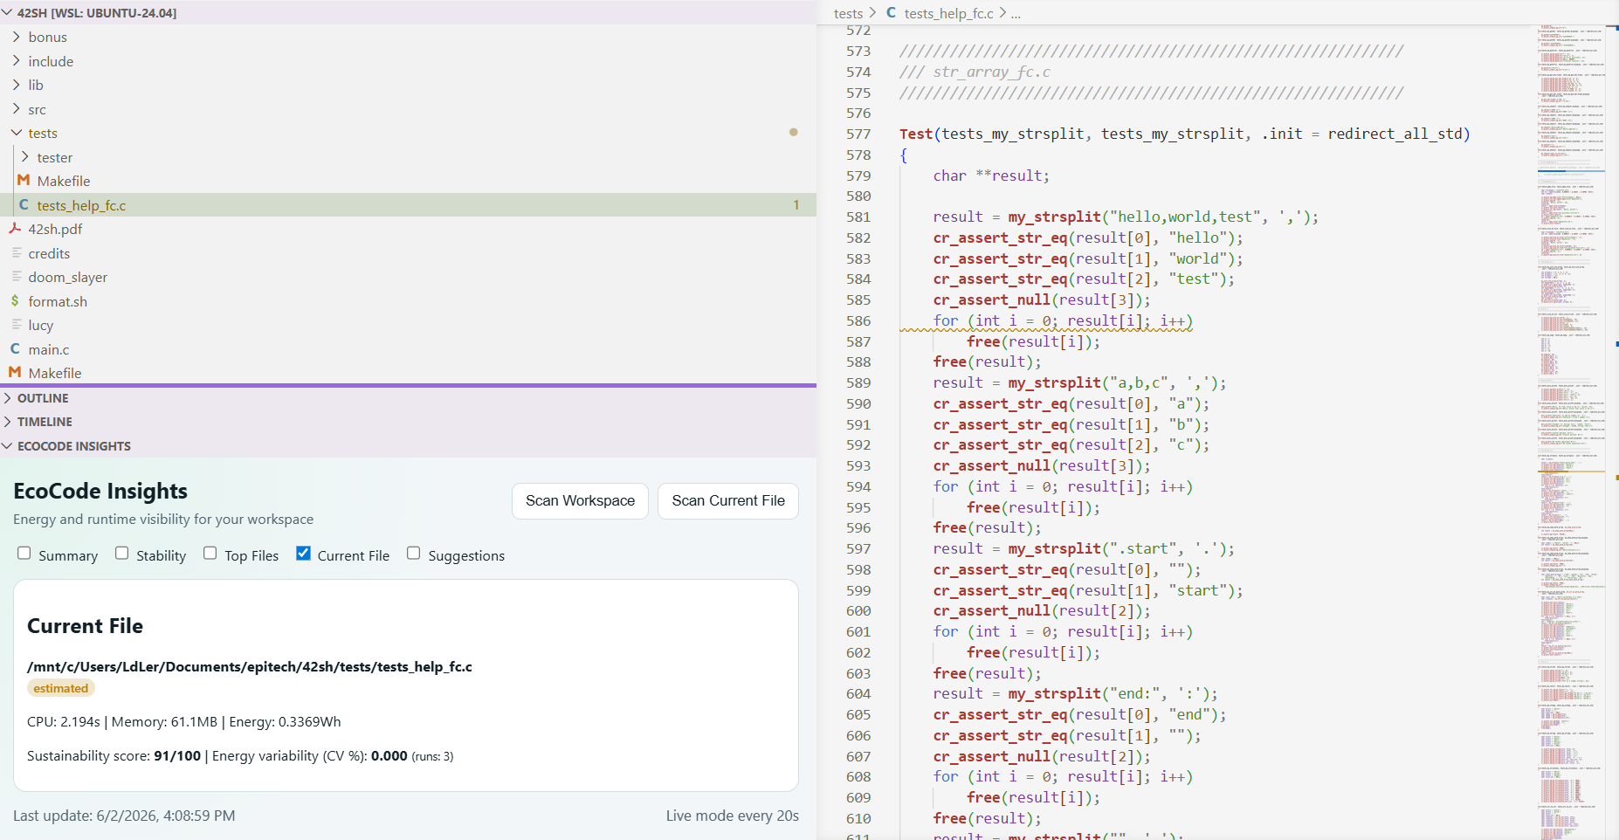Enable the Stability checkbox
The image size is (1619, 840).
[122, 553]
